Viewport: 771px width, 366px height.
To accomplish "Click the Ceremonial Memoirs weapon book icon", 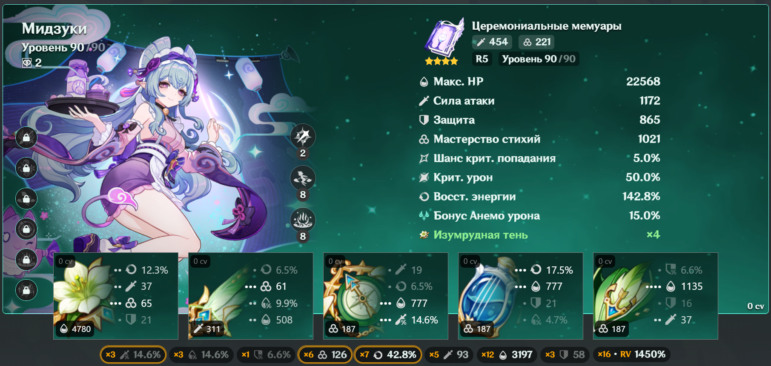I will point(444,38).
